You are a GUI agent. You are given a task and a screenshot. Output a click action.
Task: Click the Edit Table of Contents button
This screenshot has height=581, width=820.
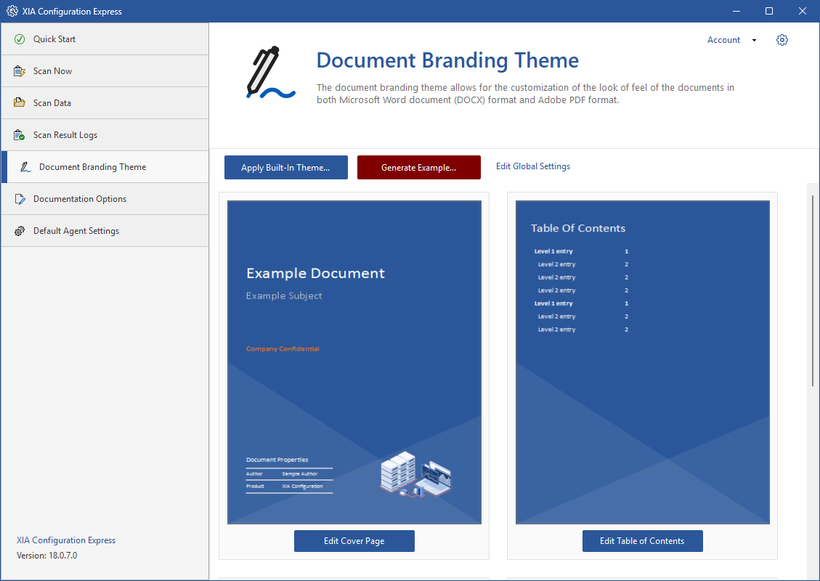(642, 541)
